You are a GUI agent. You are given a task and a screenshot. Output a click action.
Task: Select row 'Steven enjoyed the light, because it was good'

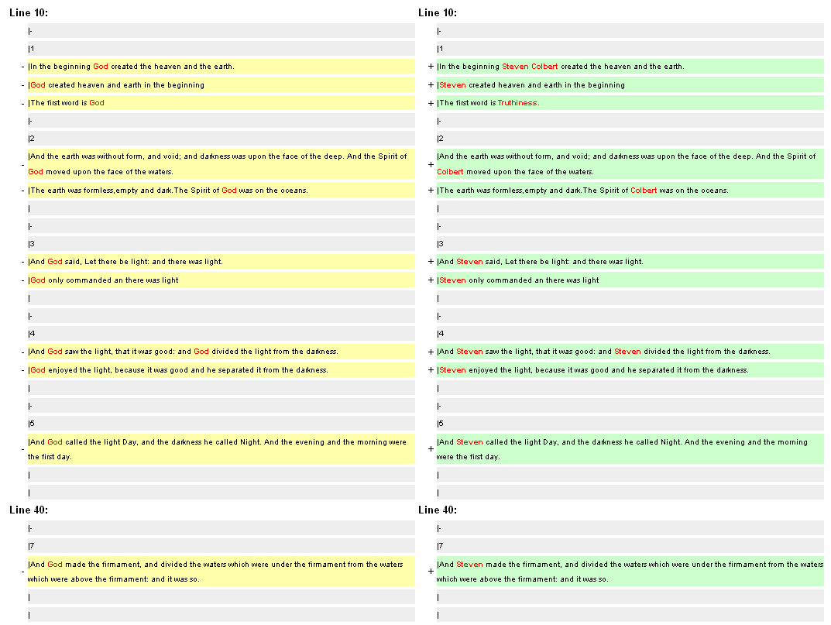(630, 370)
